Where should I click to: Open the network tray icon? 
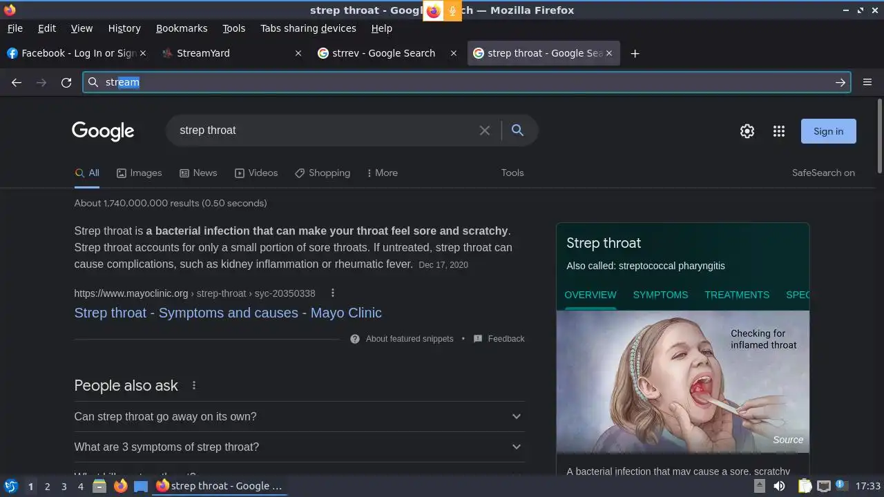click(x=823, y=486)
